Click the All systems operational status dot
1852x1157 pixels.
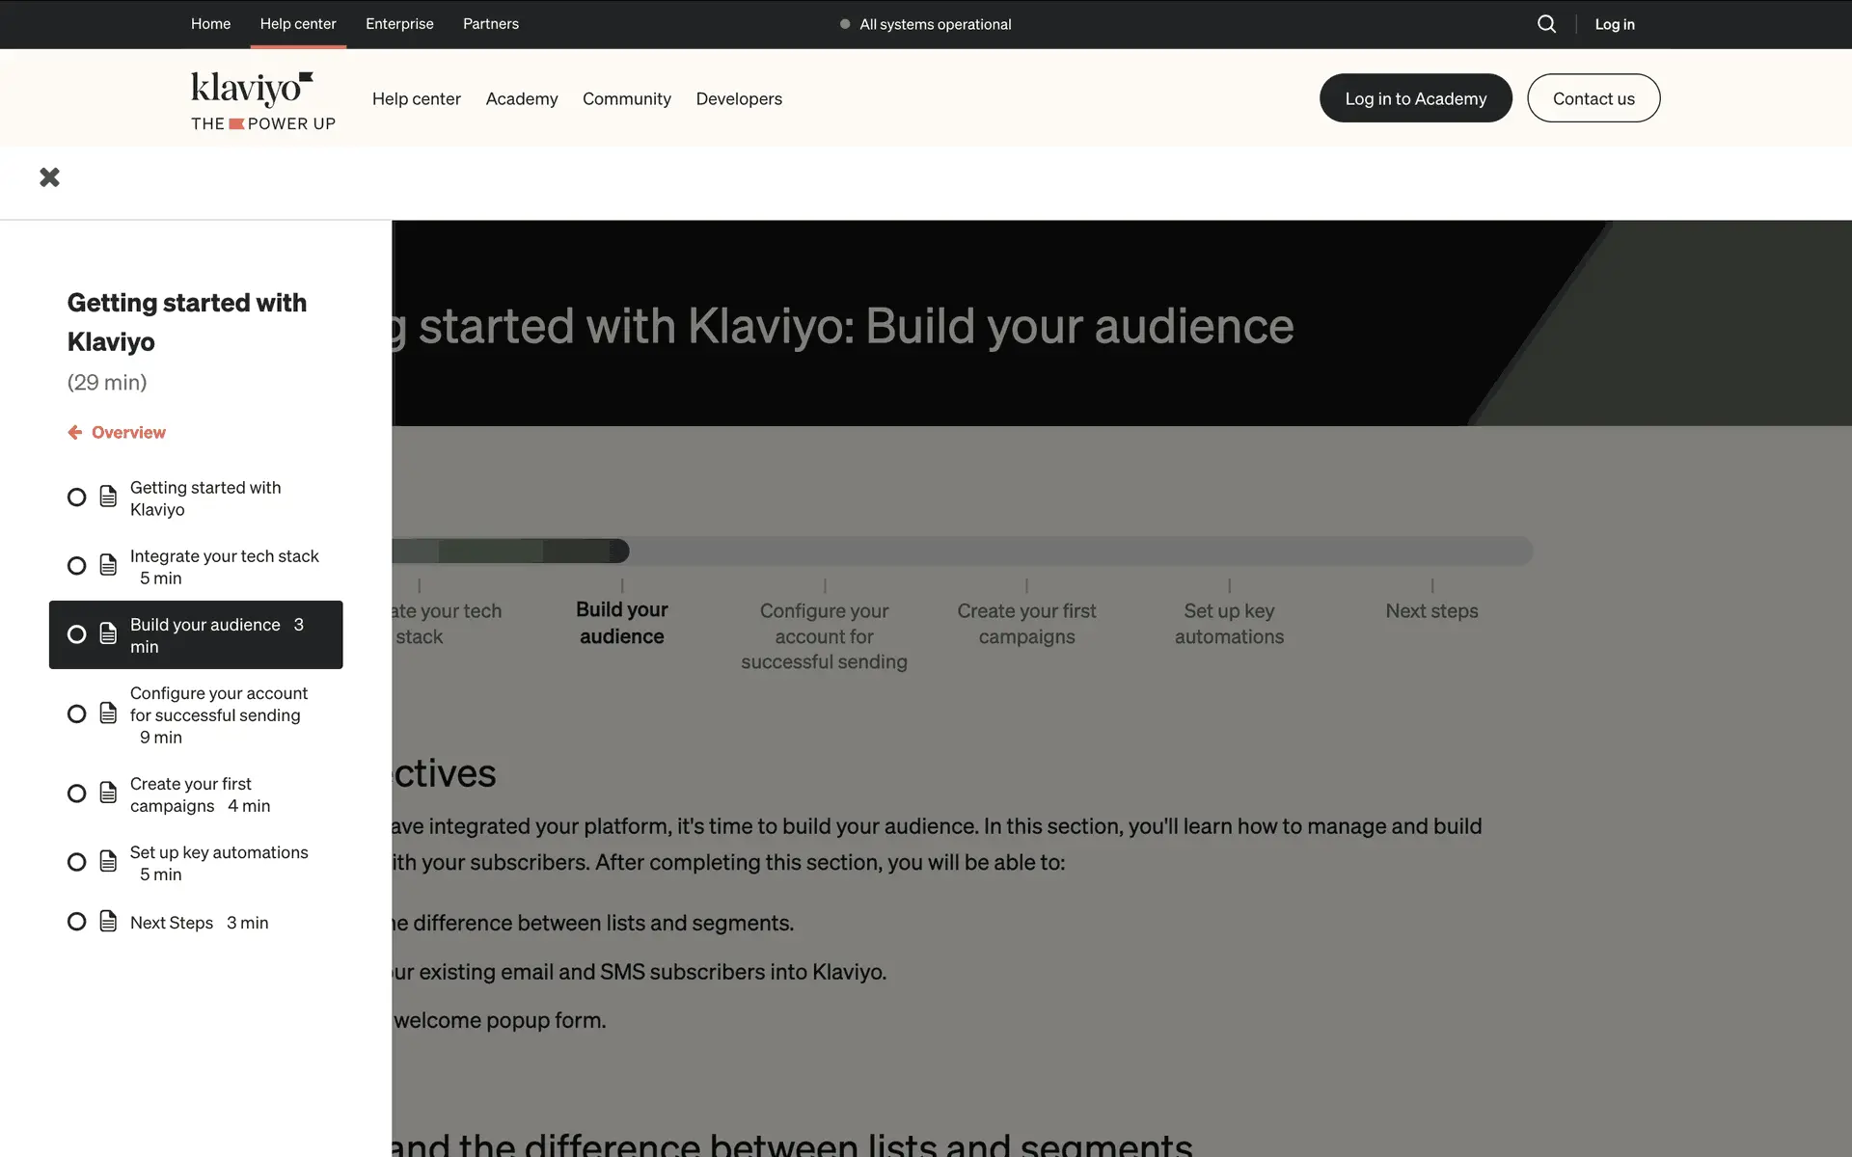pyautogui.click(x=845, y=24)
